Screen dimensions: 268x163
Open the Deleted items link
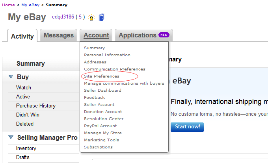coord(25,124)
